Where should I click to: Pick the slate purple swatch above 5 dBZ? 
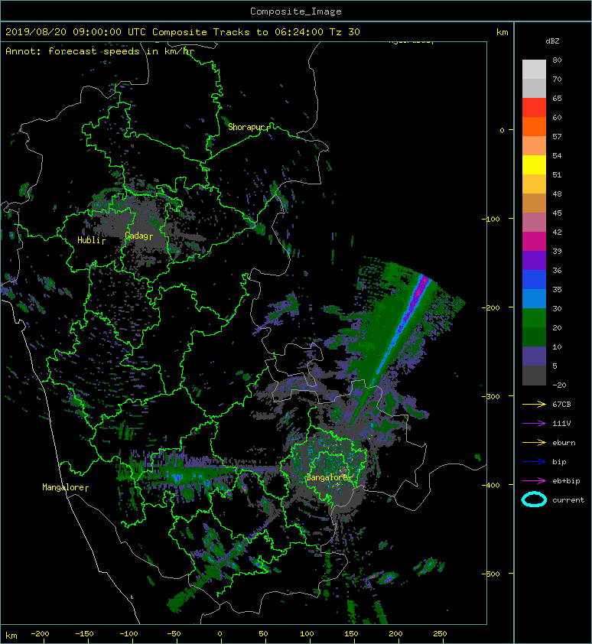click(x=534, y=356)
